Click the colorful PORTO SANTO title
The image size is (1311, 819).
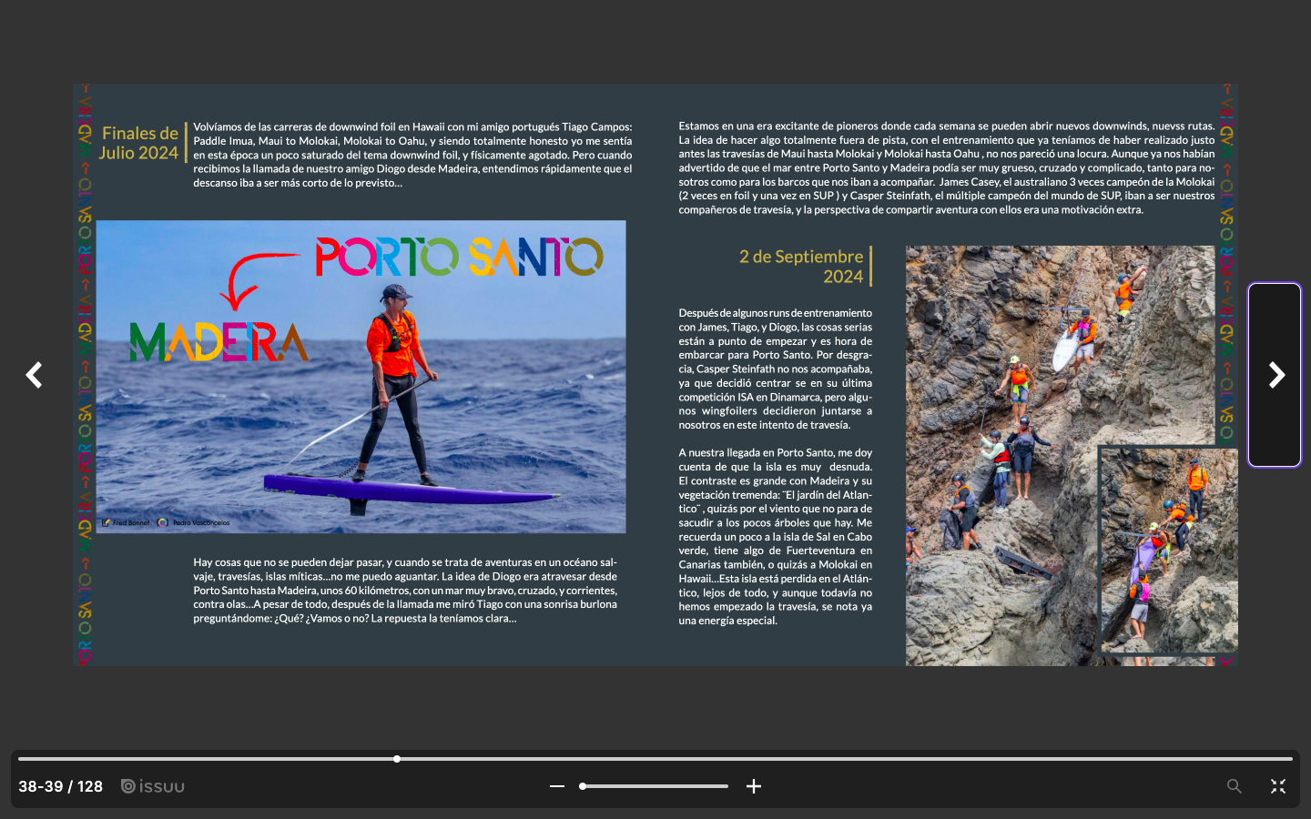tap(460, 258)
